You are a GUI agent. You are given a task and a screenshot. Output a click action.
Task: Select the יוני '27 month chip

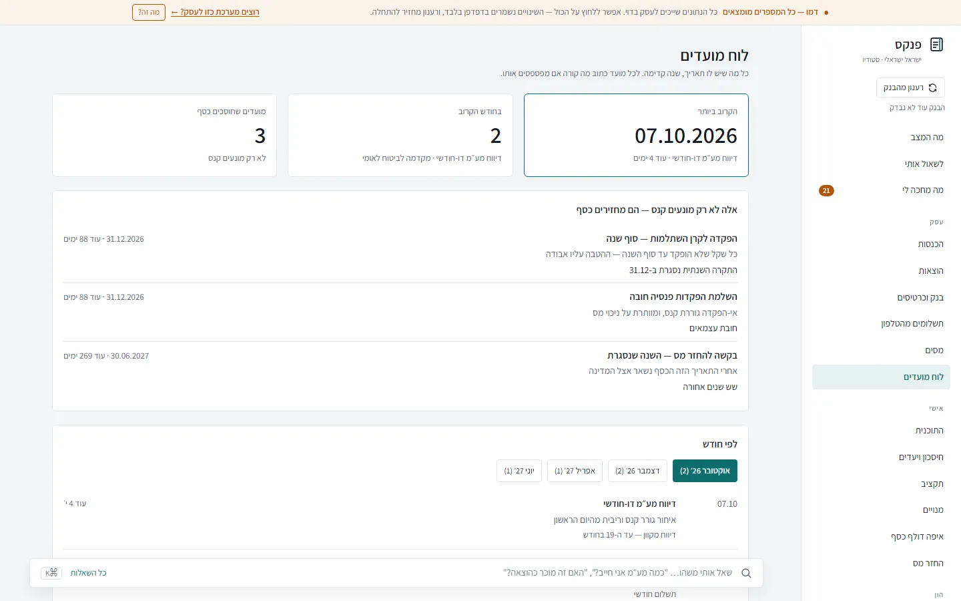[519, 471]
